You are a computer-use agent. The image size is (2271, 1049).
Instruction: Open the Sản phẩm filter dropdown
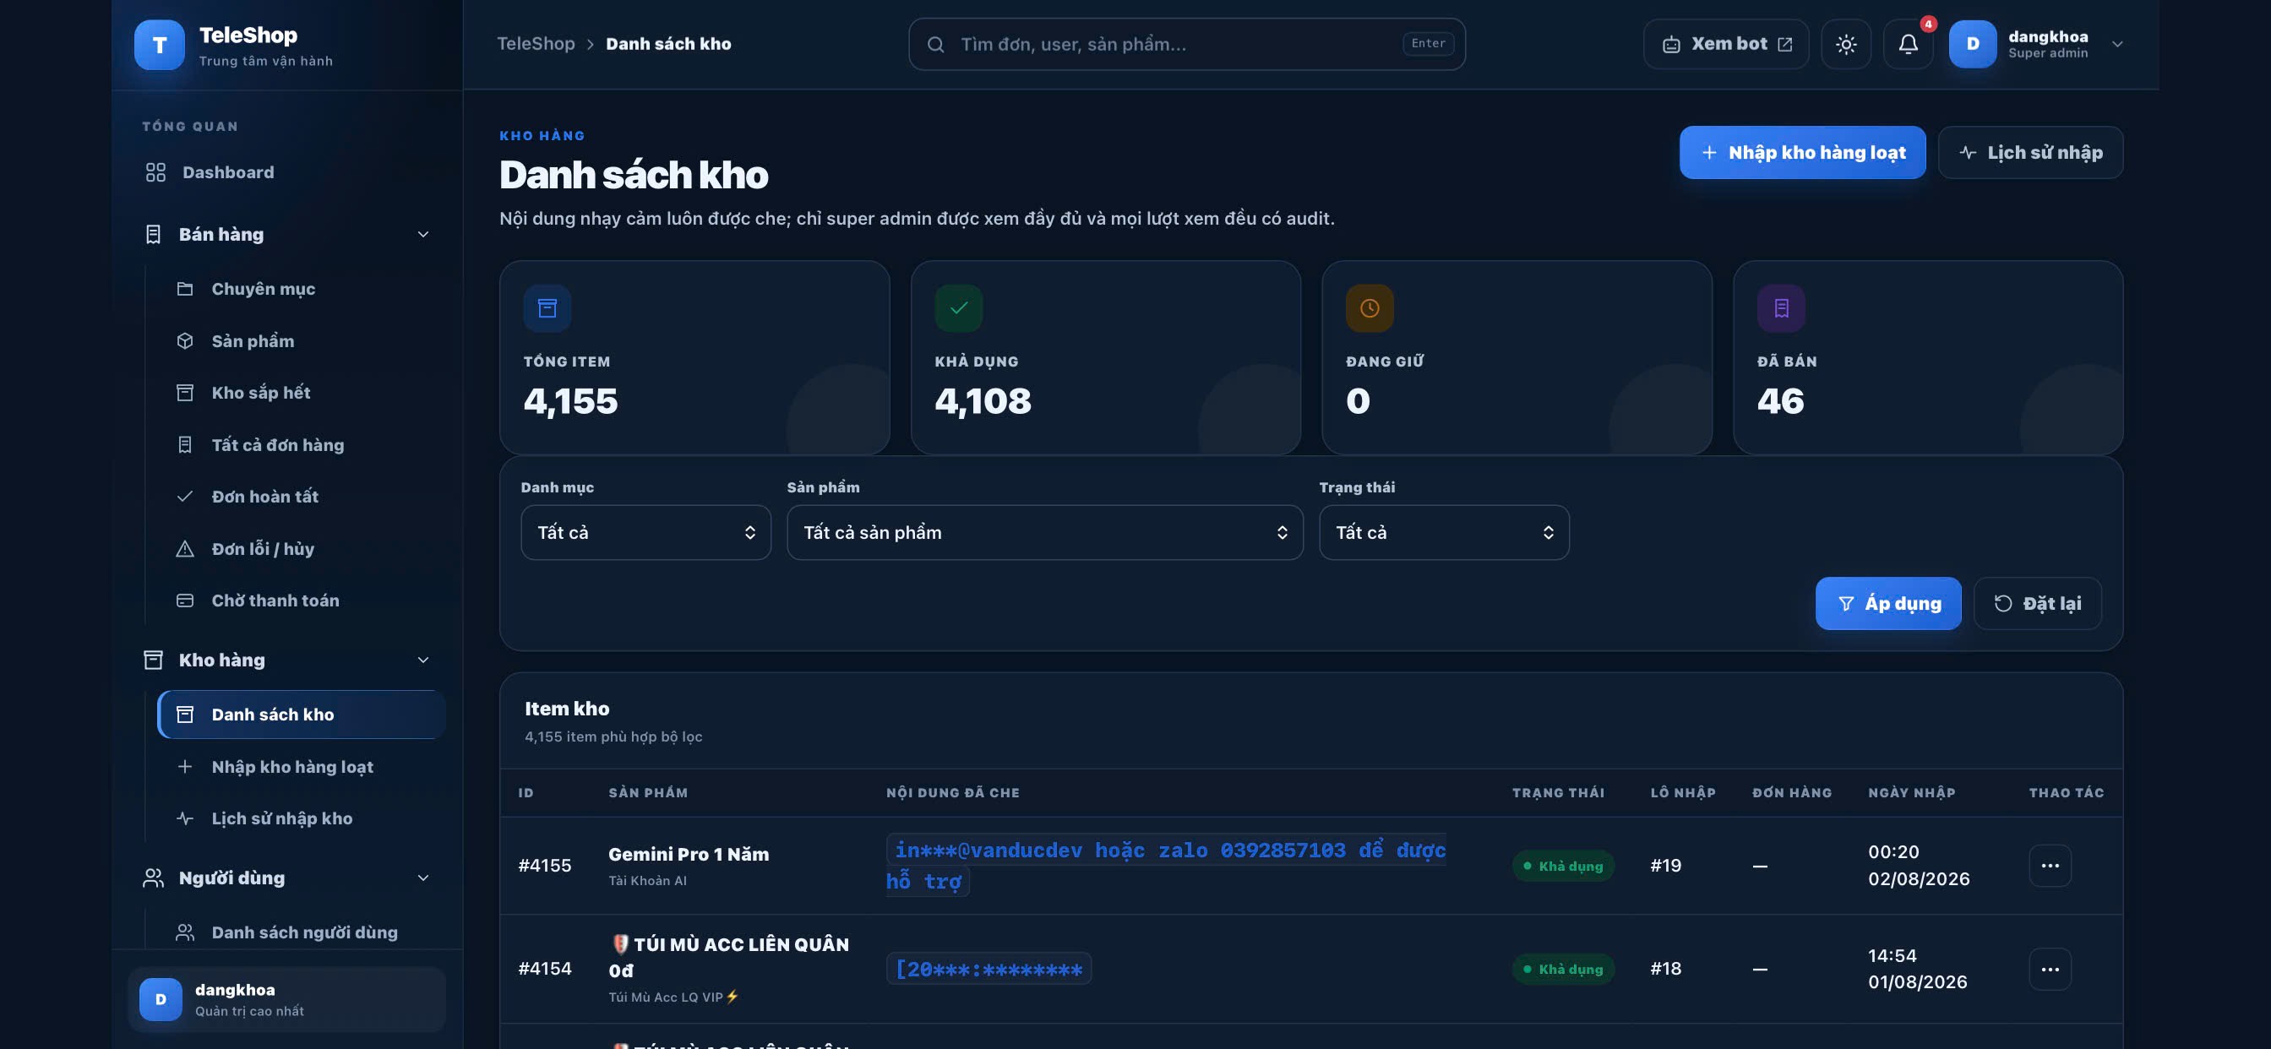[x=1045, y=532]
